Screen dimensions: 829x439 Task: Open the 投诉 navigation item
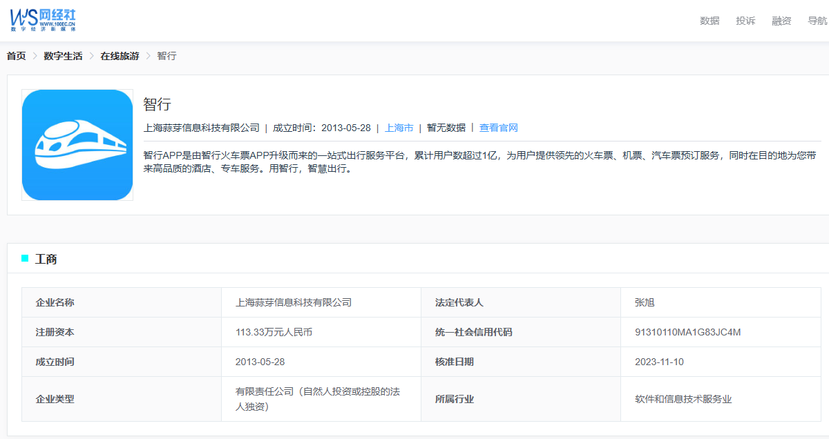pos(745,21)
